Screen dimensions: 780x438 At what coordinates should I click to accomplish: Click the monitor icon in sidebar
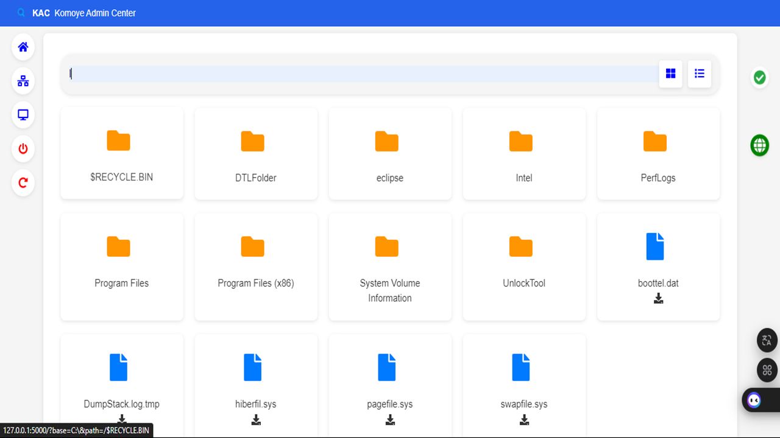tap(23, 115)
